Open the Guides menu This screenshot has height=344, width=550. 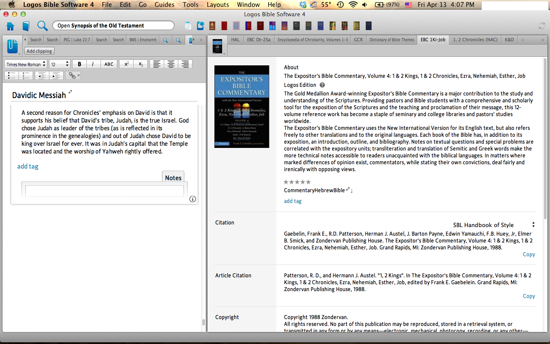pos(165,5)
